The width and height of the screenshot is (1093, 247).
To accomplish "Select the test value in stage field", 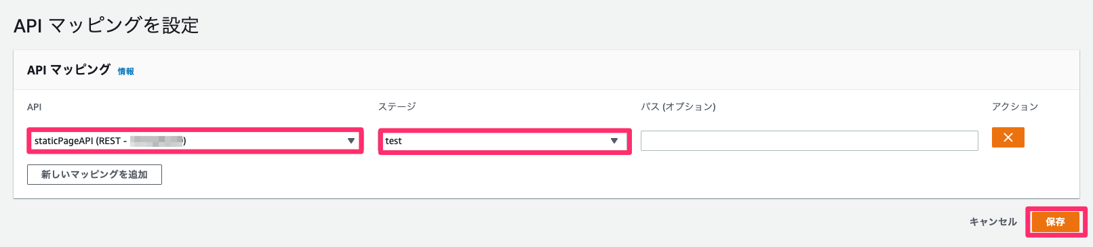I will coord(393,141).
